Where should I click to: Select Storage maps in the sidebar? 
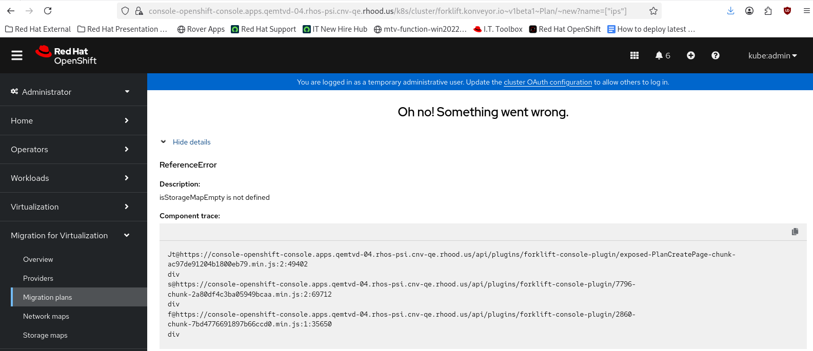pyautogui.click(x=45, y=335)
